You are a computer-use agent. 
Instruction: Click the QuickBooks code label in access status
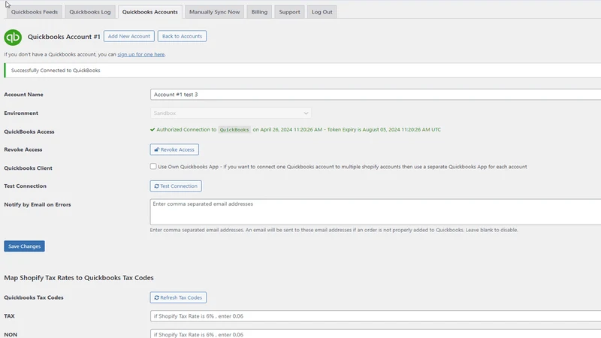234,129
